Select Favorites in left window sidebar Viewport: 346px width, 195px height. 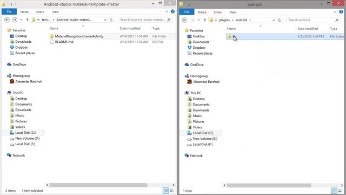19,30
